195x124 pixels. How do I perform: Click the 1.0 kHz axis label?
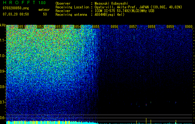(x=3, y=56)
